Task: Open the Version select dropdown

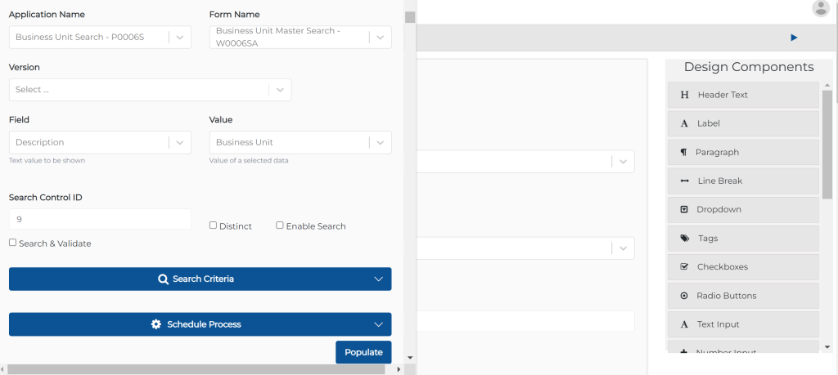Action: 150,90
